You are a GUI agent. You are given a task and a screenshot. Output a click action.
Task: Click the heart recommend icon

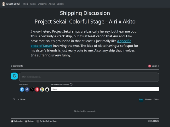click(x=14, y=99)
